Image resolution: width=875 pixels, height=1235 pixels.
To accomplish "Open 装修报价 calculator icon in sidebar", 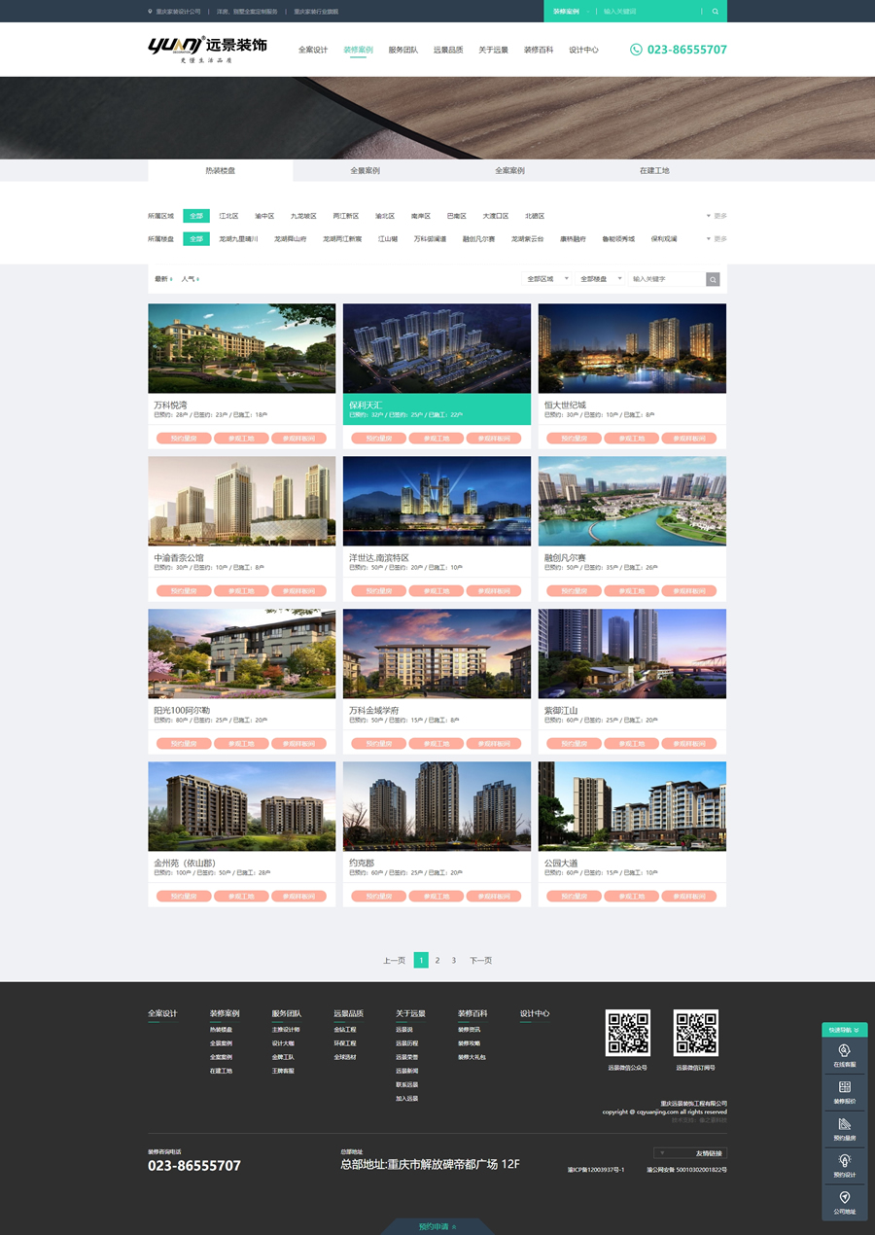I will tap(844, 1087).
